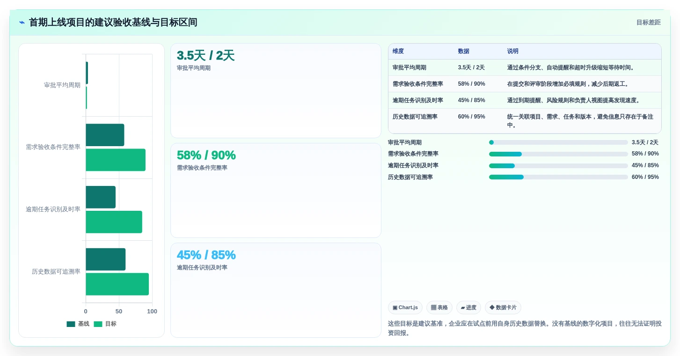Click the 逾期任务识别及时率 baseline bar in chart
Viewport: 680px width, 356px height.
101,197
